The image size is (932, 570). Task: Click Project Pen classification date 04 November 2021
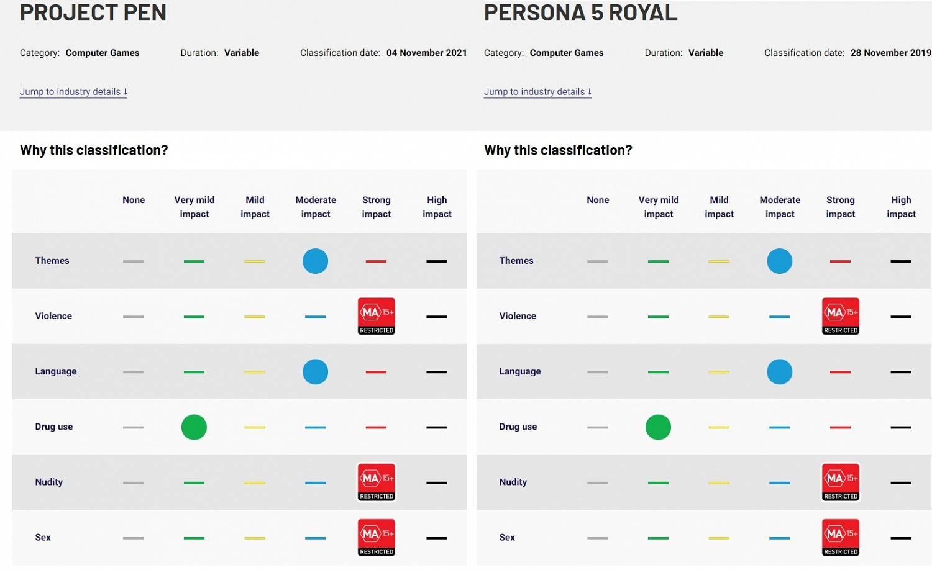tap(426, 53)
